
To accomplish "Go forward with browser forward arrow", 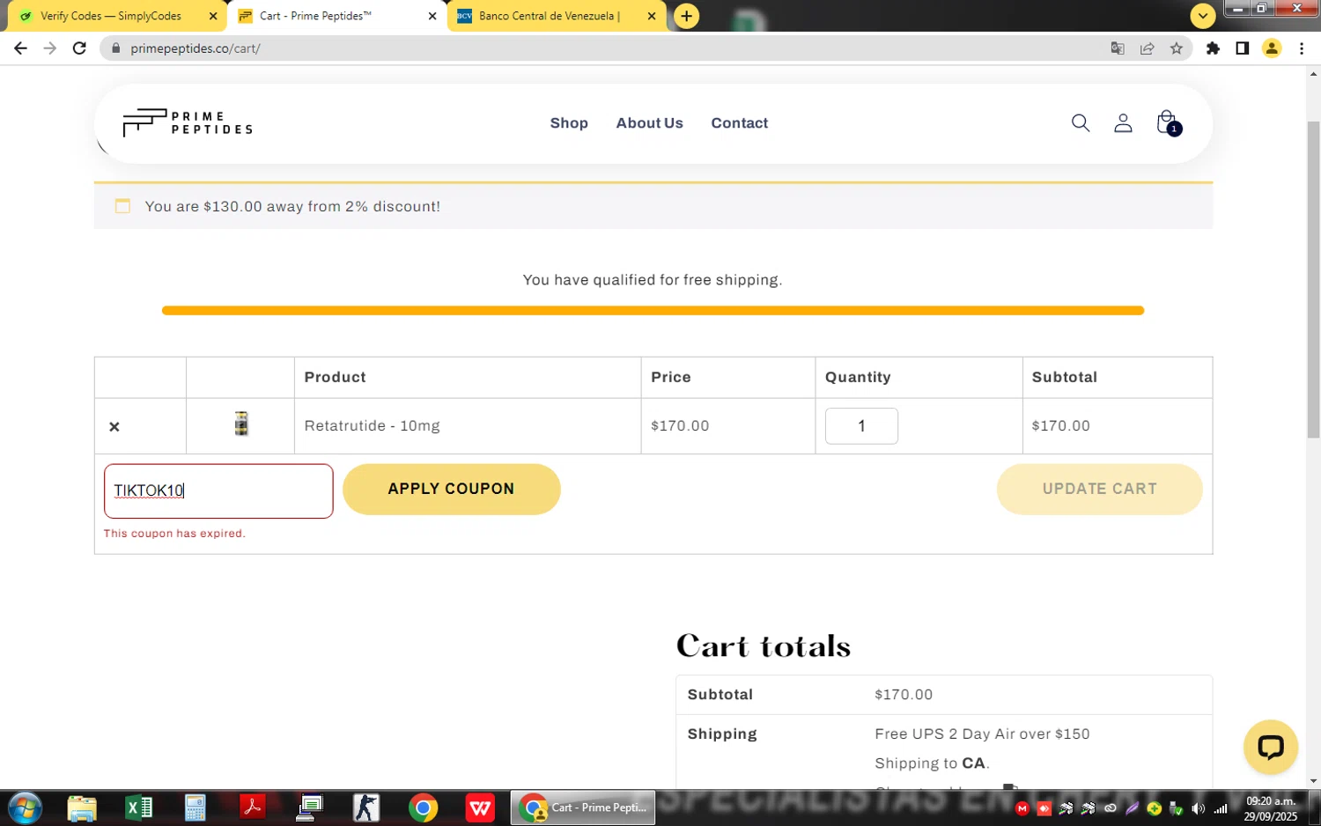I will (50, 48).
